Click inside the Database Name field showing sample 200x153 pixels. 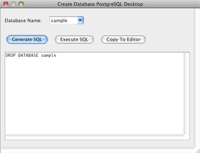(x=64, y=20)
